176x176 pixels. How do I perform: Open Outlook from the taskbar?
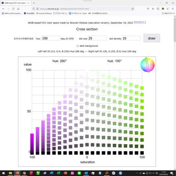pos(86,173)
